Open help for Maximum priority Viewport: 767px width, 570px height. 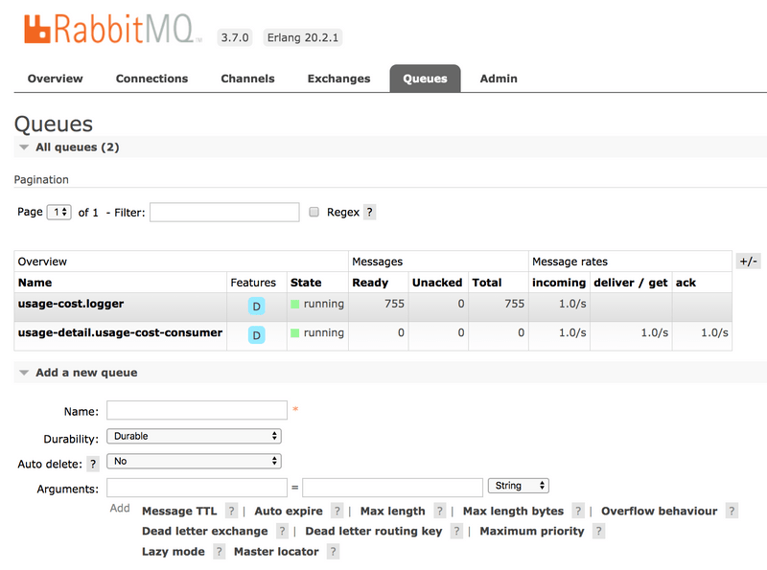(x=598, y=531)
